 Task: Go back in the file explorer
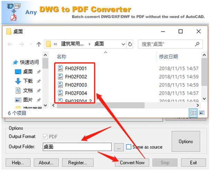click(10, 44)
